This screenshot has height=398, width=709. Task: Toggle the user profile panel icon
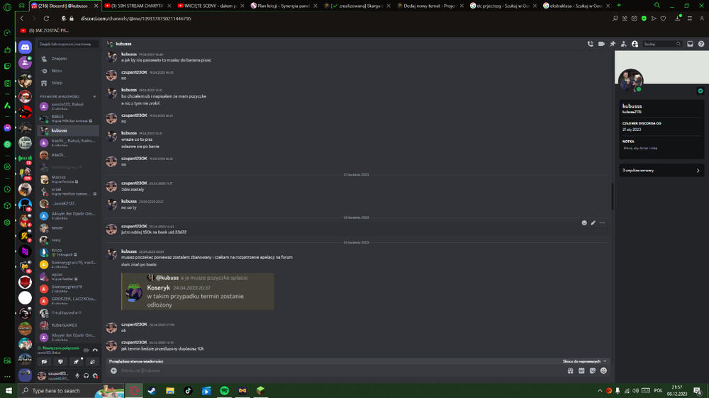coord(635,44)
